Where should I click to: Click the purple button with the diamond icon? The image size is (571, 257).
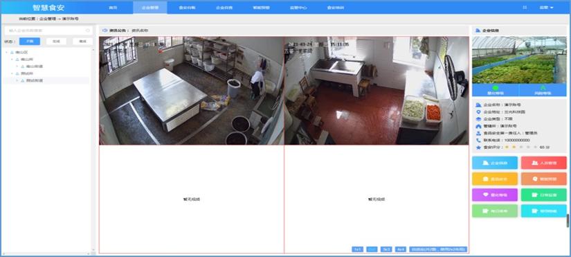(x=495, y=195)
